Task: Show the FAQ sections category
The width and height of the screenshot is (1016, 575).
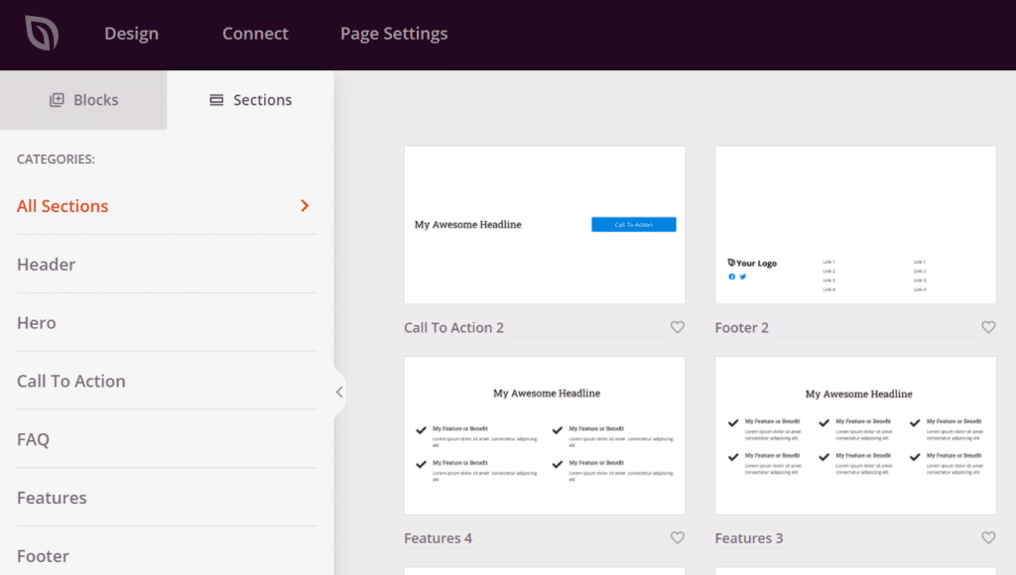Action: (33, 440)
